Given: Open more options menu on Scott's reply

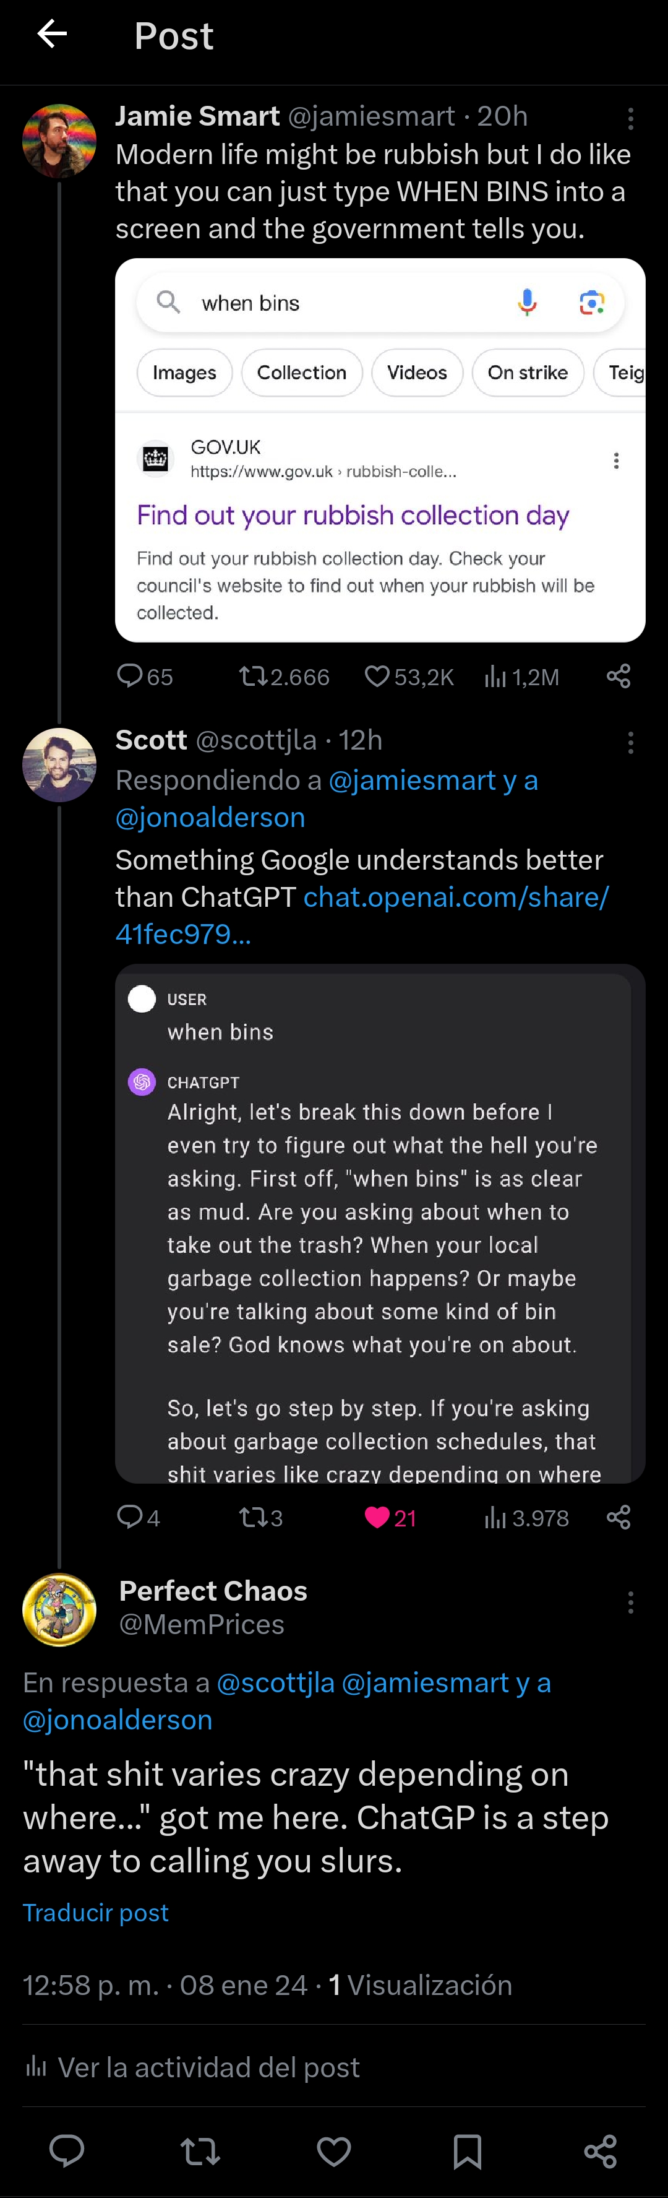Looking at the screenshot, I should click(x=630, y=742).
